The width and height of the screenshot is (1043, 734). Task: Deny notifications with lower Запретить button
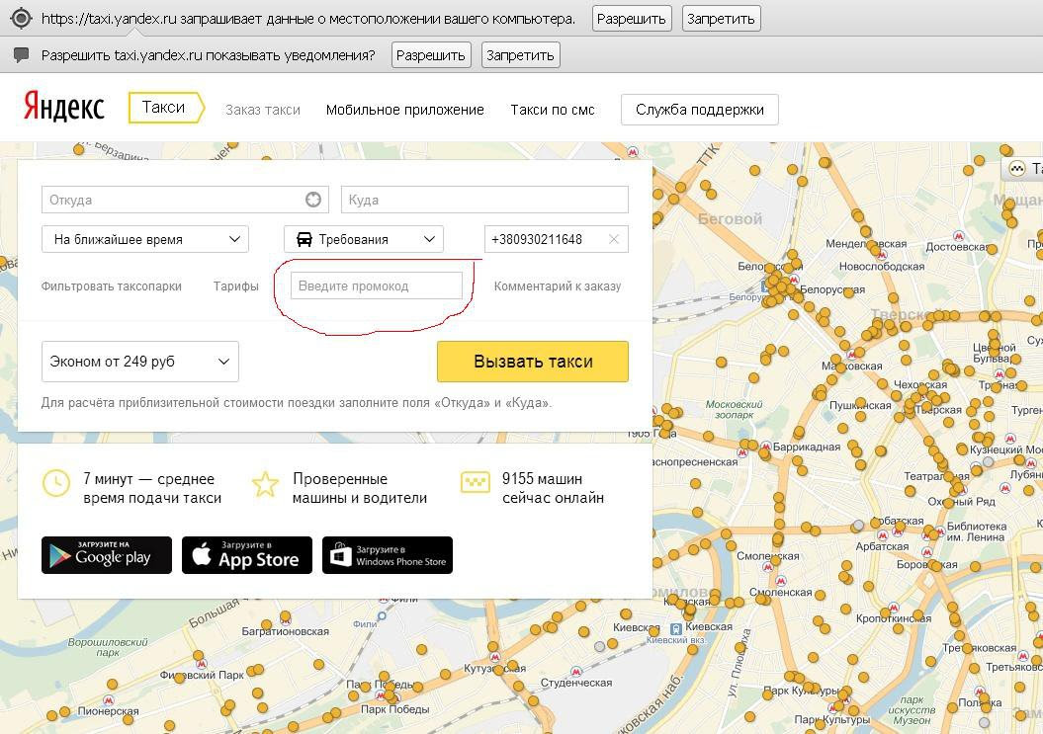[x=520, y=55]
